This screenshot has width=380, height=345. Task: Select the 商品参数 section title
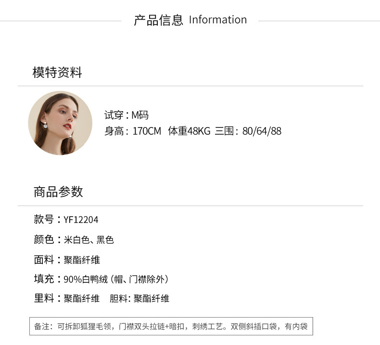(58, 192)
